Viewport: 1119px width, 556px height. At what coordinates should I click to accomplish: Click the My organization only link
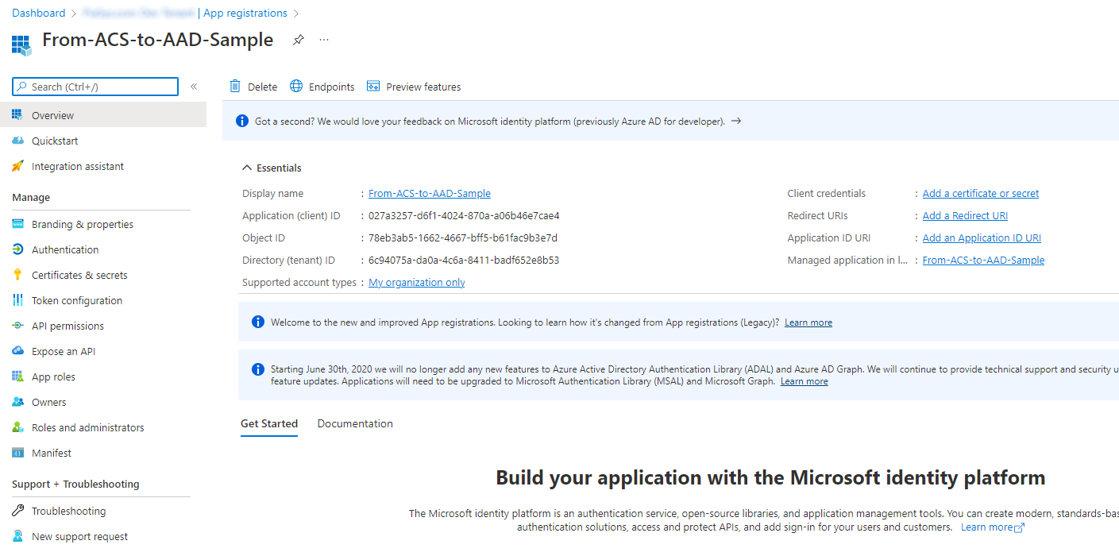tap(416, 282)
